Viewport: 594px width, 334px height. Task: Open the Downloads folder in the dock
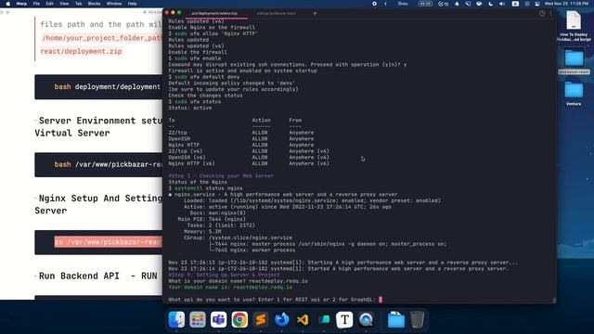coord(396,319)
